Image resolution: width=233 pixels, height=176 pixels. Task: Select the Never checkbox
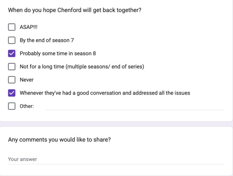12,80
